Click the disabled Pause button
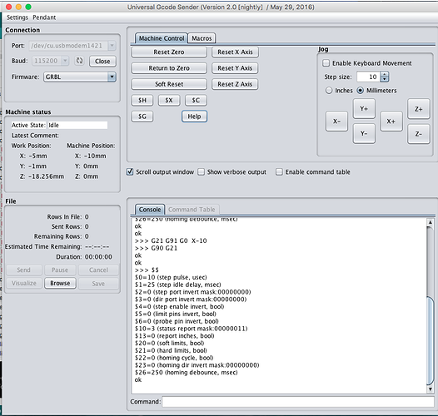Viewport: 438px width, 416px height. [x=60, y=270]
